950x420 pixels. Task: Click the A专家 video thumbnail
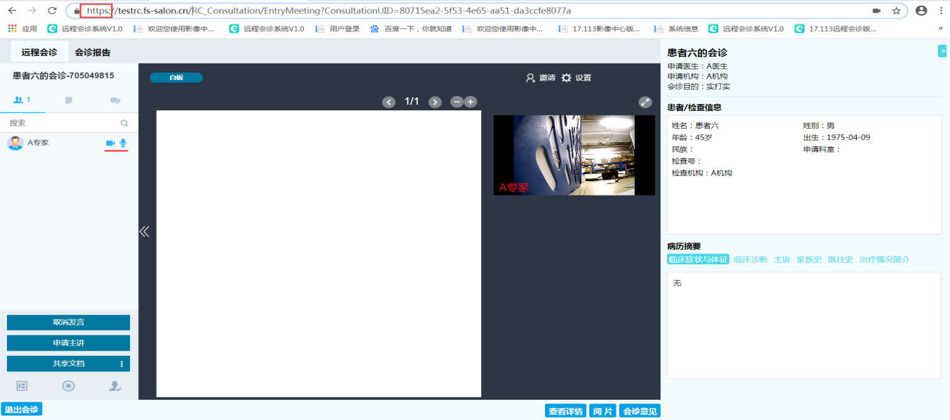pos(574,155)
